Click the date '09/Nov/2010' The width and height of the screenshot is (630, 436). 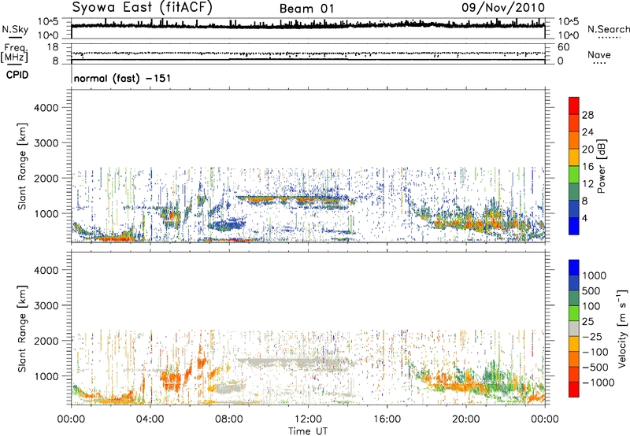(x=503, y=8)
